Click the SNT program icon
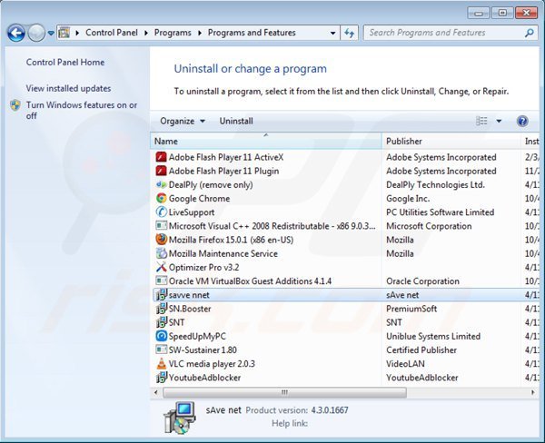Image resolution: width=545 pixels, height=443 pixels. (161, 322)
